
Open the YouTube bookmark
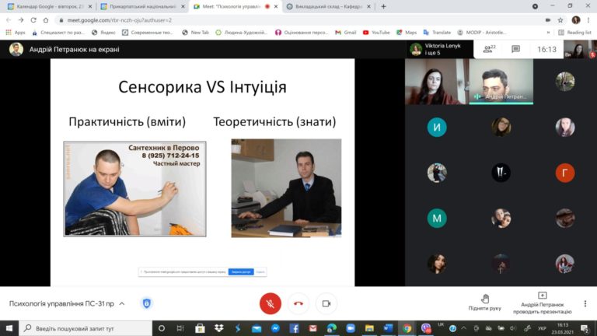(376, 33)
